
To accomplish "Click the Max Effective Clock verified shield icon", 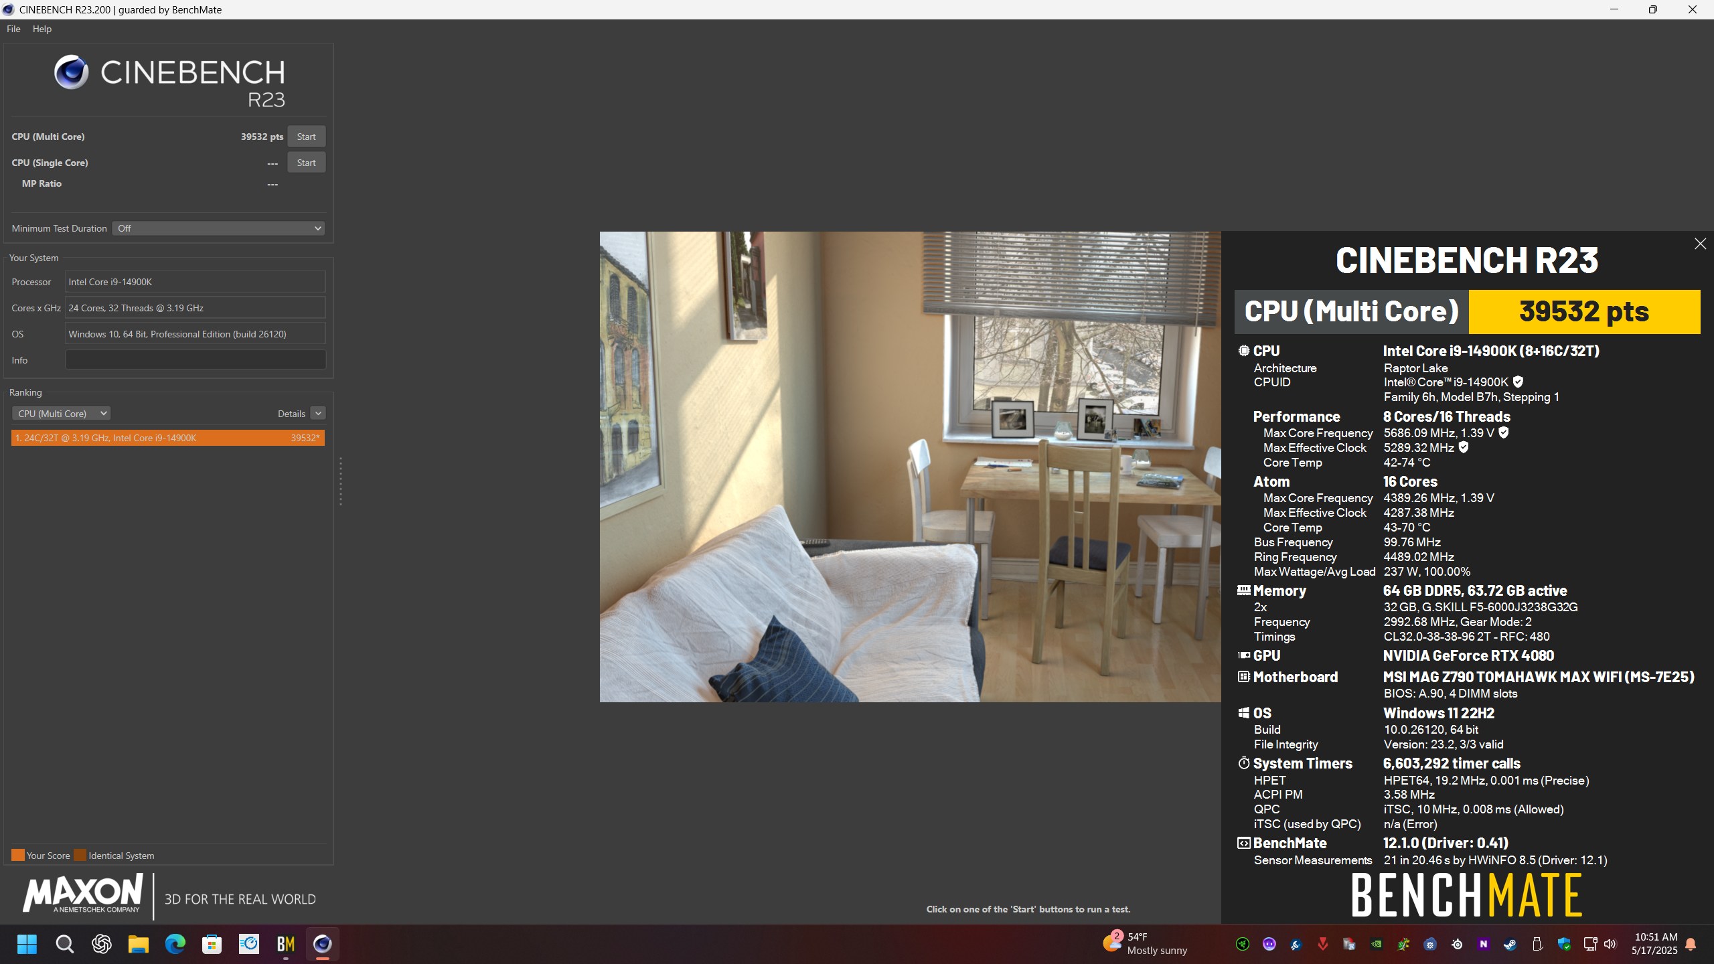I will (1464, 447).
